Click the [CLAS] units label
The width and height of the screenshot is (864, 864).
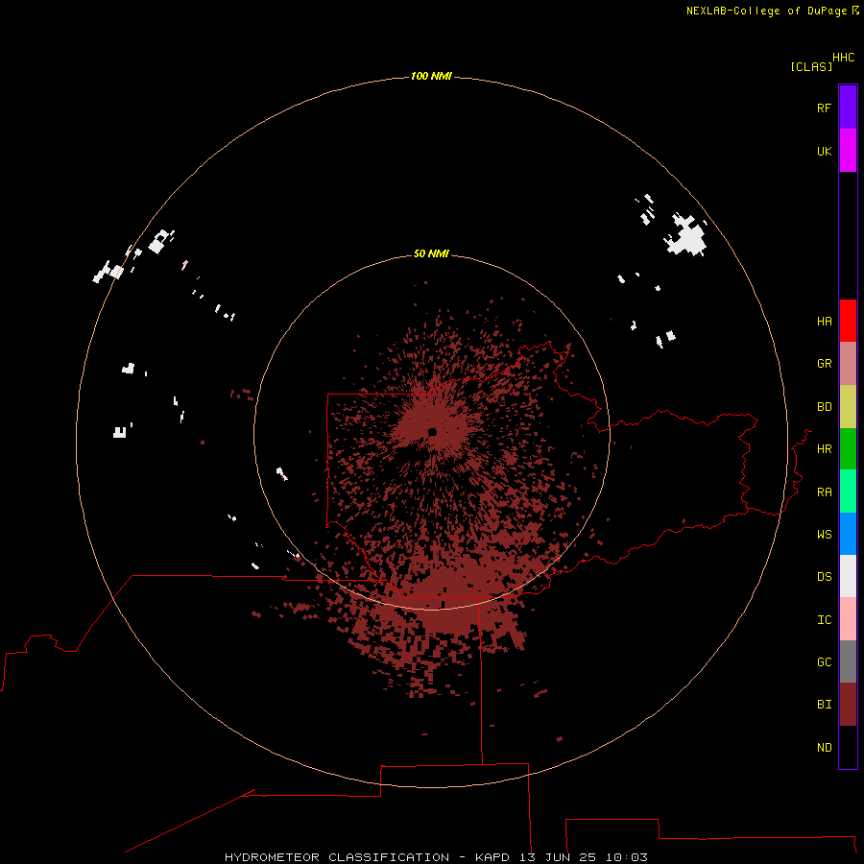click(811, 66)
